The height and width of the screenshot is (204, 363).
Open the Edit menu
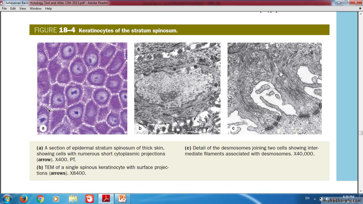point(13,8)
